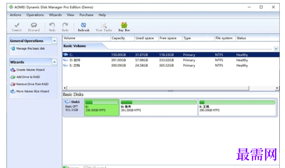Open View Tasks from toolbar

(x=104, y=27)
